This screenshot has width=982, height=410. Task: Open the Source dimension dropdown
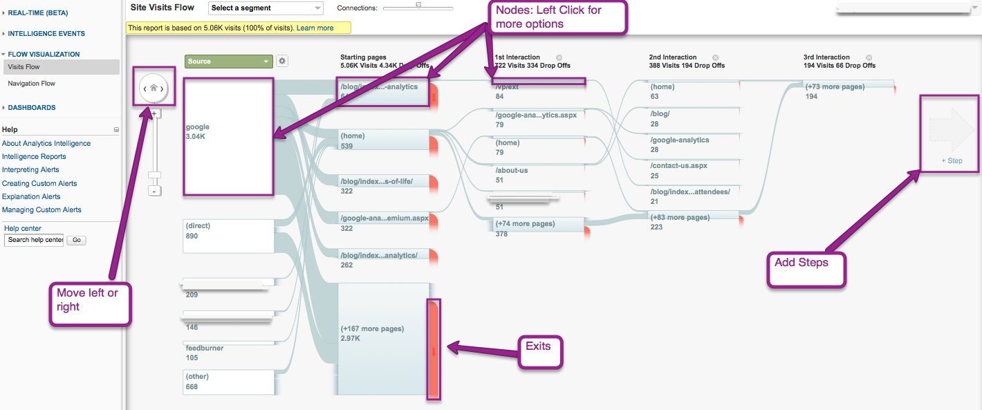click(x=229, y=61)
